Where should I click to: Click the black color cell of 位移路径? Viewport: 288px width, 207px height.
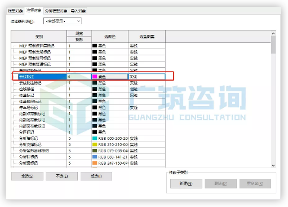(x=110, y=89)
